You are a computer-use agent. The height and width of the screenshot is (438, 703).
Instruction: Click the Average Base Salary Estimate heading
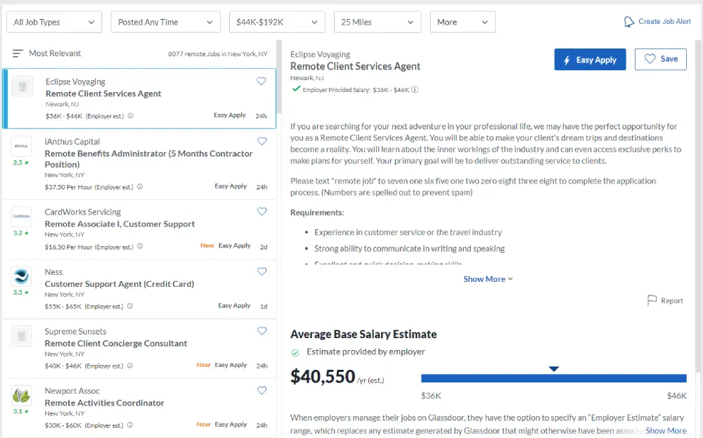point(363,335)
